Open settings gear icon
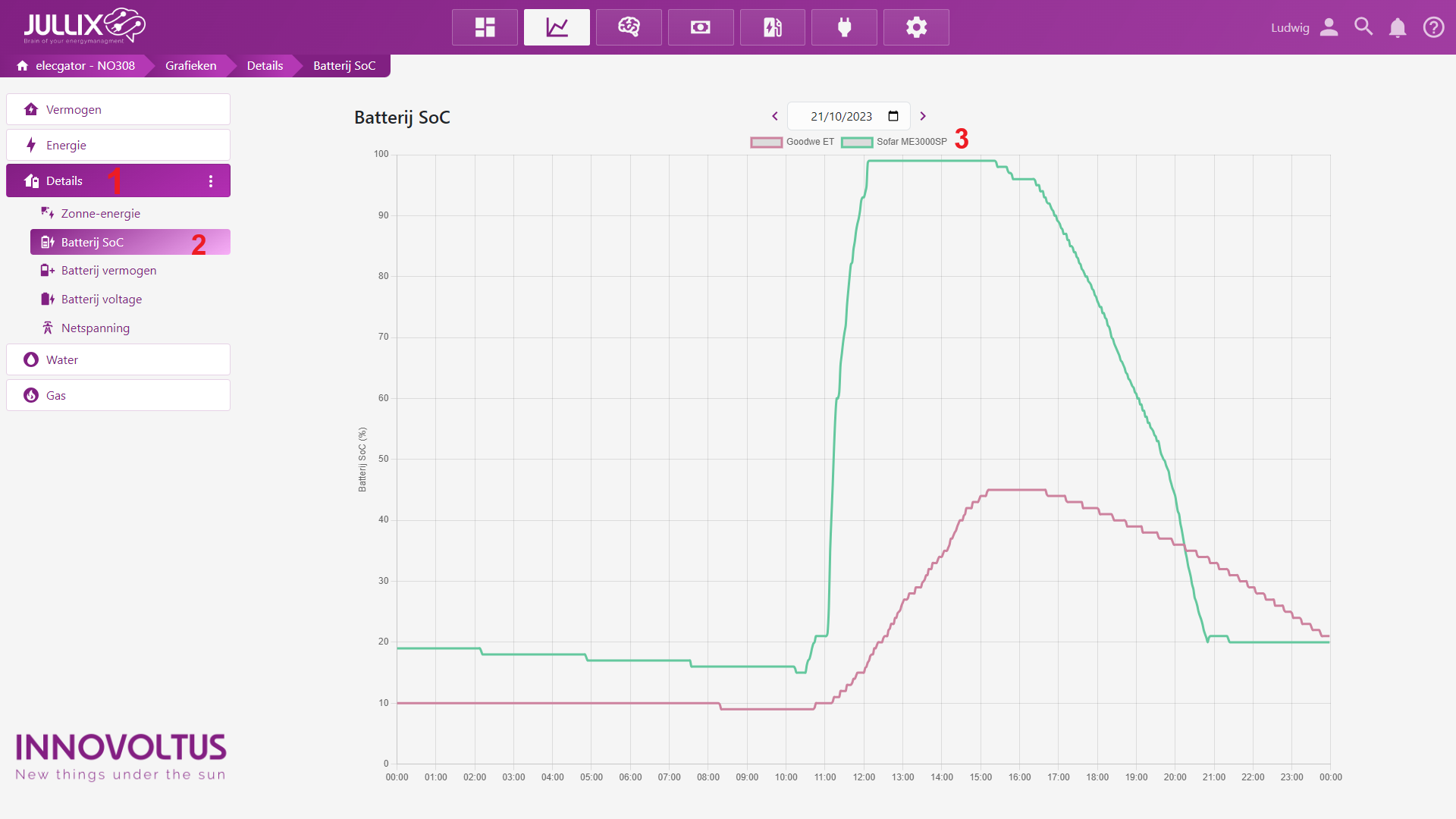This screenshot has width=1456, height=819. 916,27
